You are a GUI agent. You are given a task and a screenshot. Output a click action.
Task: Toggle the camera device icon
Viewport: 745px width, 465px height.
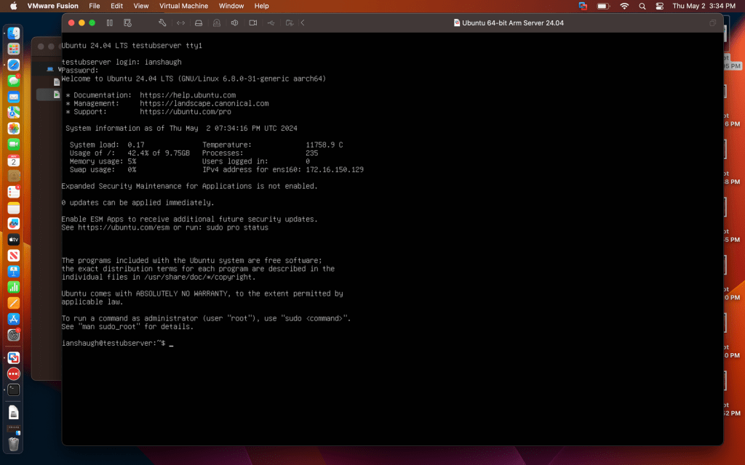(253, 23)
